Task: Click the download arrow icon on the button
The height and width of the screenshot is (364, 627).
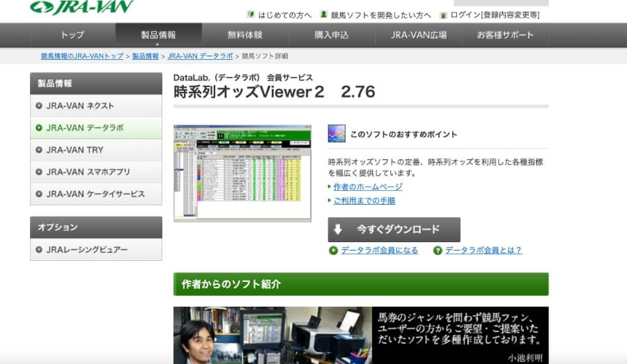Action: 338,230
